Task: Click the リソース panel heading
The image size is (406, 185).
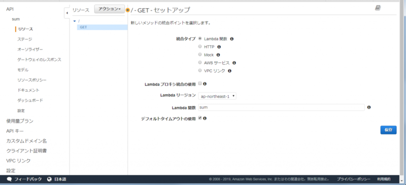Action: click(81, 10)
